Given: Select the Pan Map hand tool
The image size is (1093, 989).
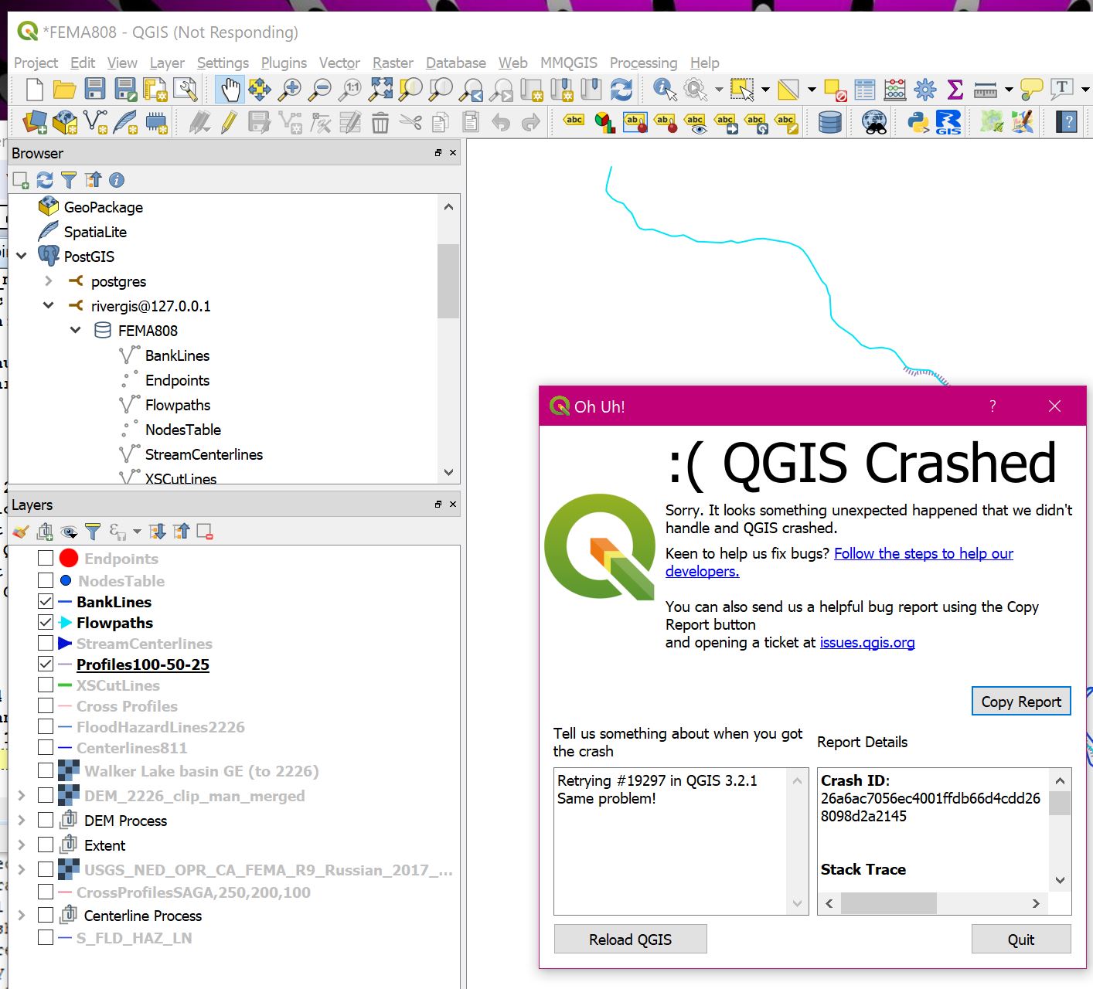Looking at the screenshot, I should click(x=229, y=90).
